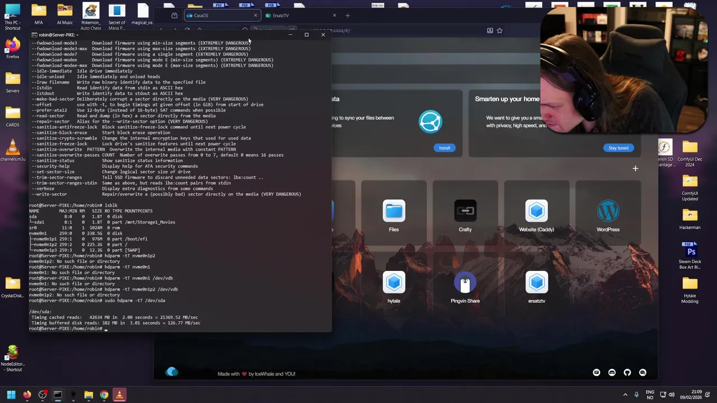The image size is (717, 403).
Task: Click the /mnt/Storage1_Movies mountpoint text
Action: point(151,222)
